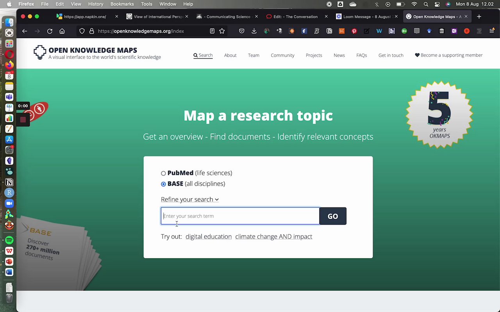Open Zoom from the dock
Image resolution: width=500 pixels, height=312 pixels.
click(9, 204)
